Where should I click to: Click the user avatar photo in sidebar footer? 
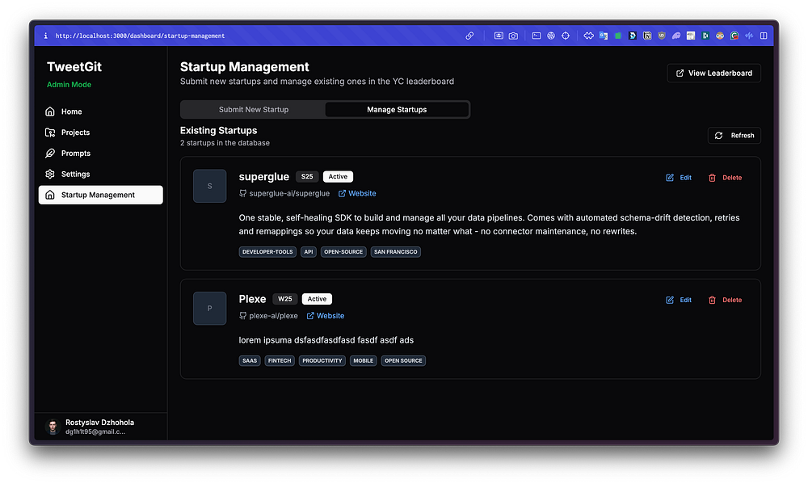click(53, 427)
